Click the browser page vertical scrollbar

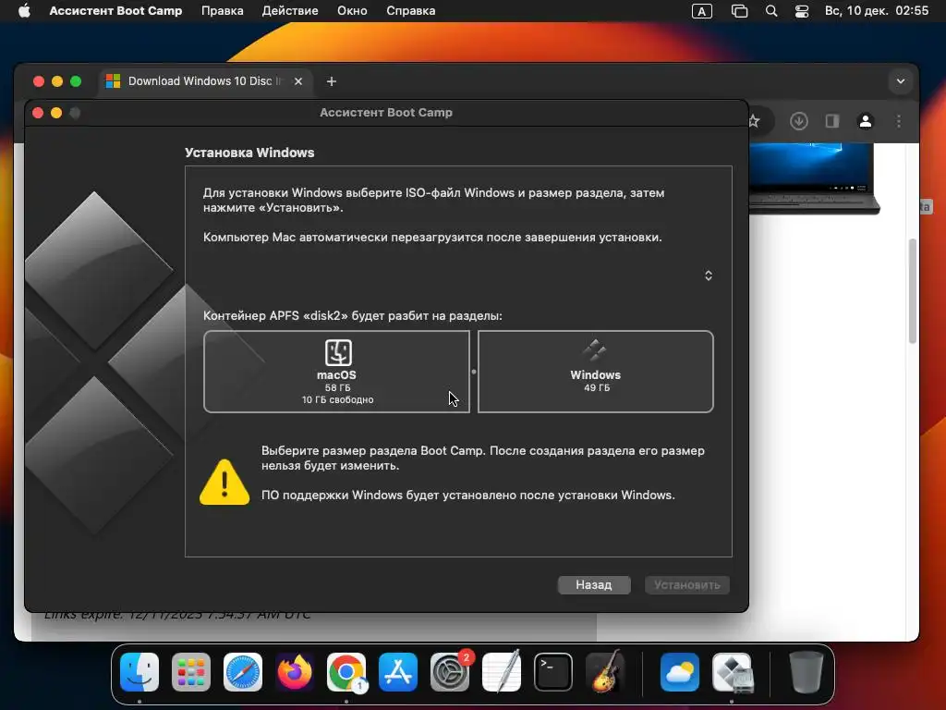(912, 291)
